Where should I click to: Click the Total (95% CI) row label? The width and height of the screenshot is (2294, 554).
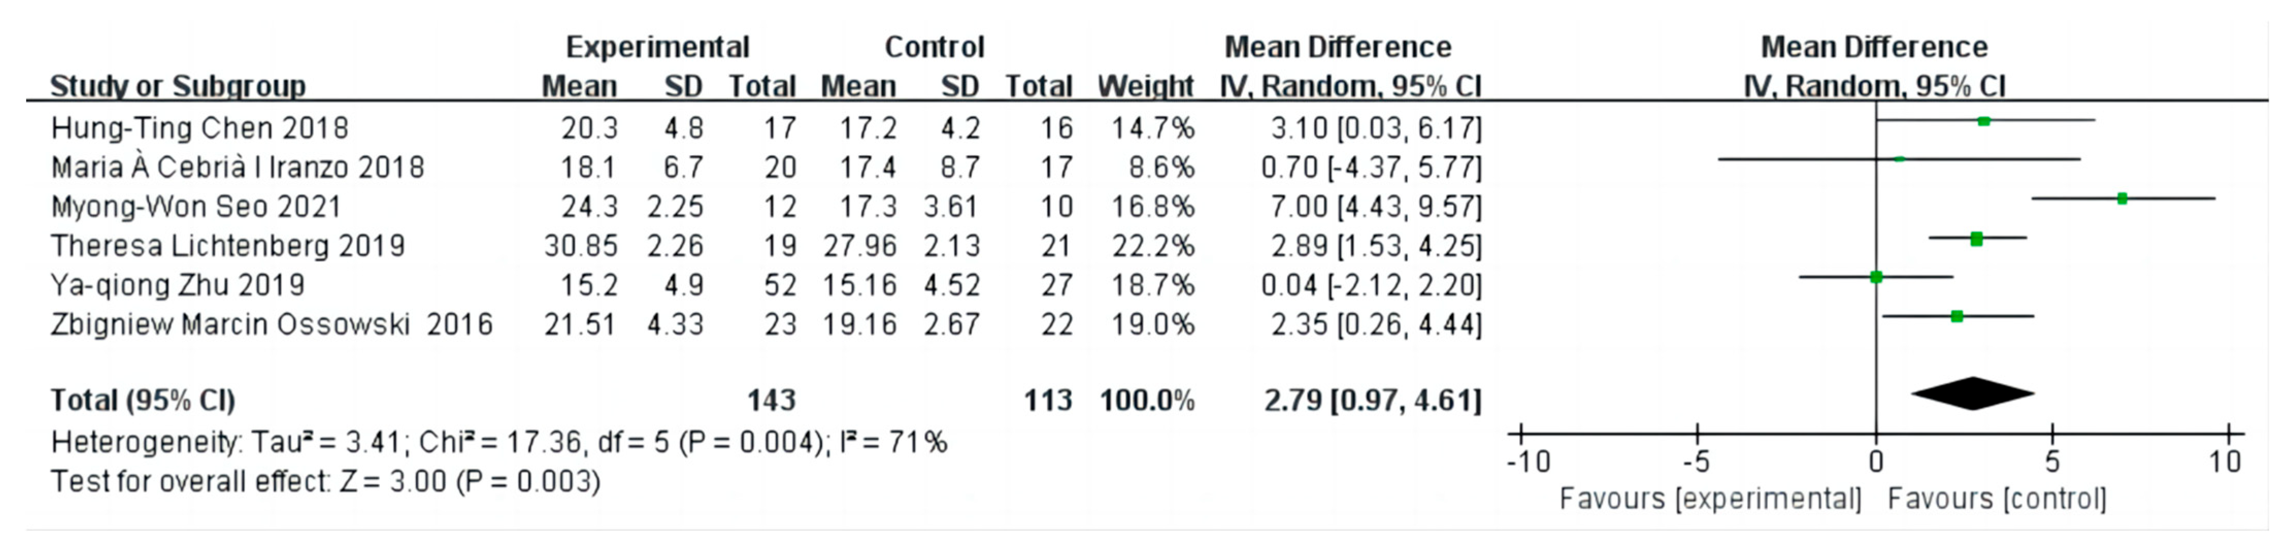[x=142, y=401]
